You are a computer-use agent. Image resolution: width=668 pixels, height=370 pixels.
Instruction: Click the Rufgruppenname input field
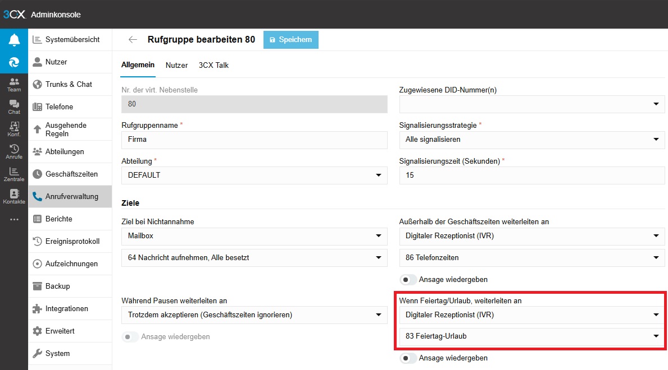pyautogui.click(x=254, y=140)
